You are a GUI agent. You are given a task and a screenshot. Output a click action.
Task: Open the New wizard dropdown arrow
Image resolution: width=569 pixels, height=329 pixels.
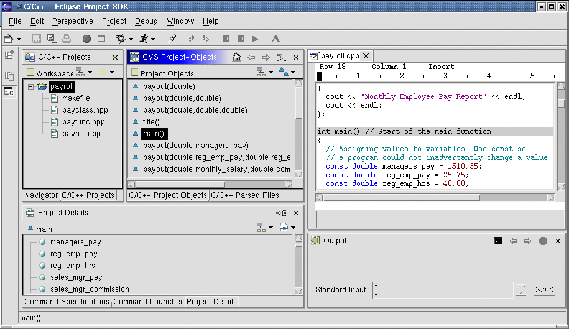point(20,39)
